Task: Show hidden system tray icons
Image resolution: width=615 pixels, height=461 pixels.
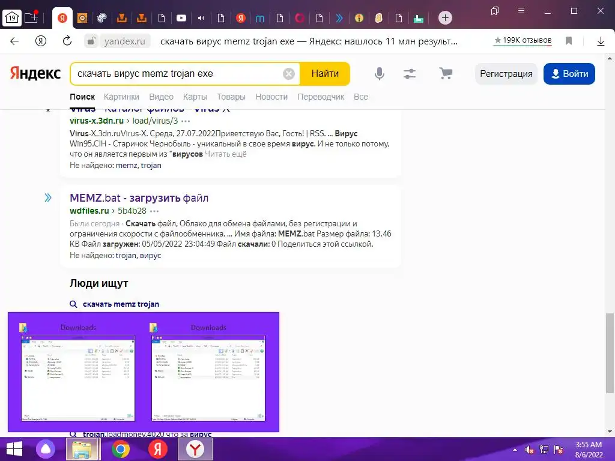Action: [x=515, y=450]
